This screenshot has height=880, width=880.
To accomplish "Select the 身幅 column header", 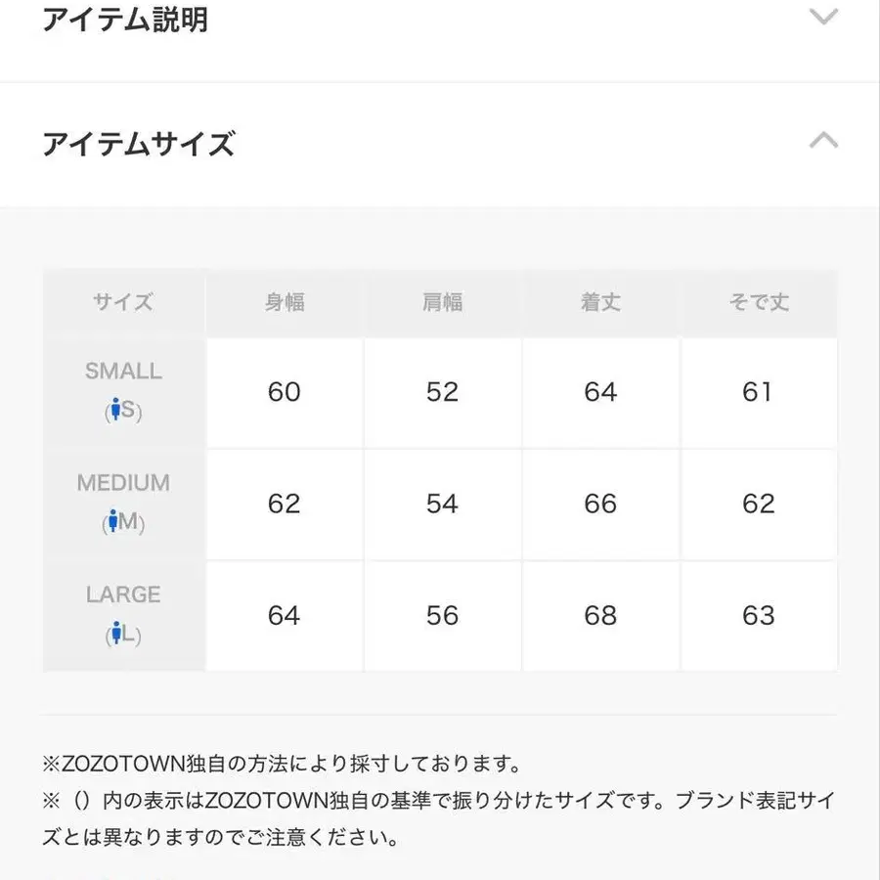I will [285, 302].
